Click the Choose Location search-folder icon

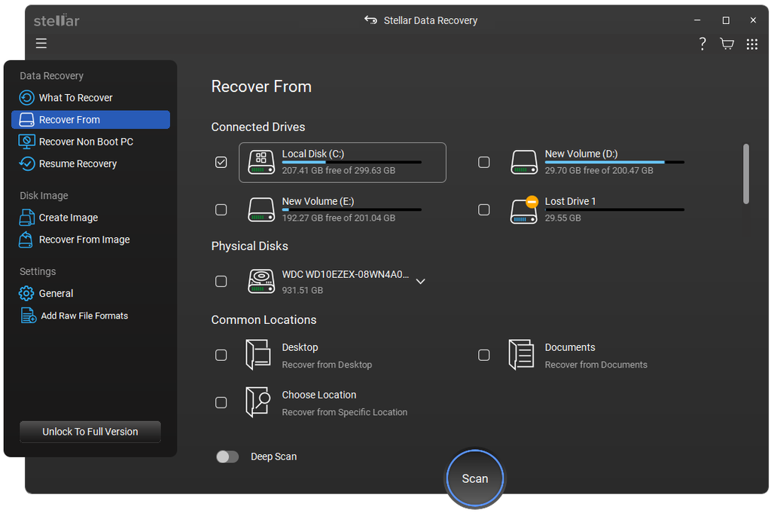258,402
